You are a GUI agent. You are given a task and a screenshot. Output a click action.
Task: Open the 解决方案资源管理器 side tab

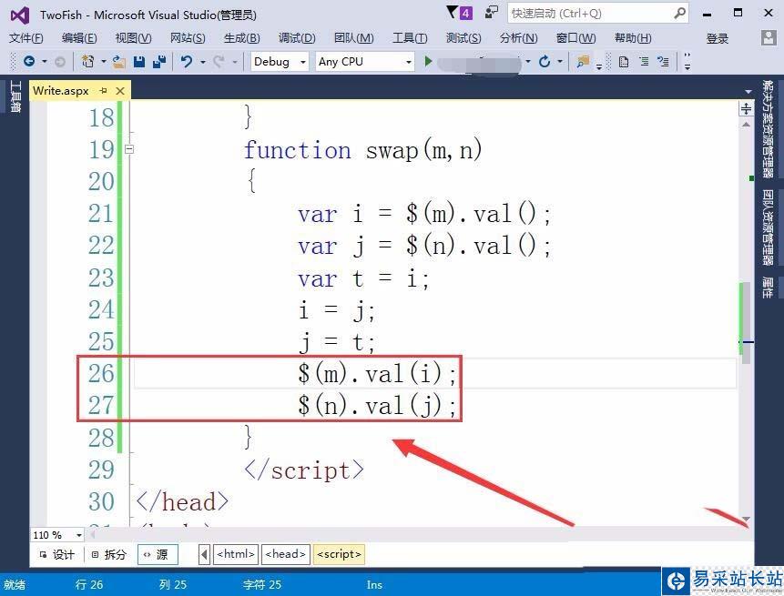click(x=768, y=129)
